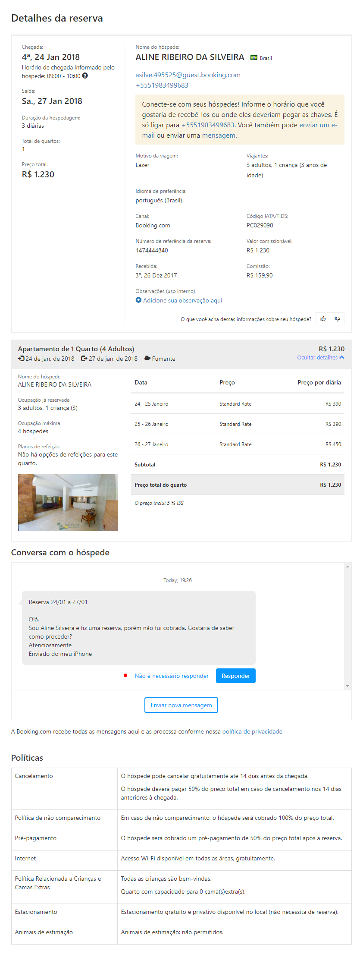Screen dimensions: 363x970
Task: Click the guest phone number under email
Action: [x=162, y=85]
